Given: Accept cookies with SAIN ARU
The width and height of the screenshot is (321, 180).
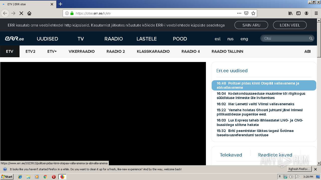Looking at the screenshot, I should tap(251, 25).
